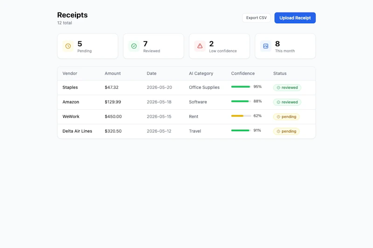Screen dimensions: 373x248
Task: Click the check icon in Amazon reviewed badge
Action: pos(278,102)
